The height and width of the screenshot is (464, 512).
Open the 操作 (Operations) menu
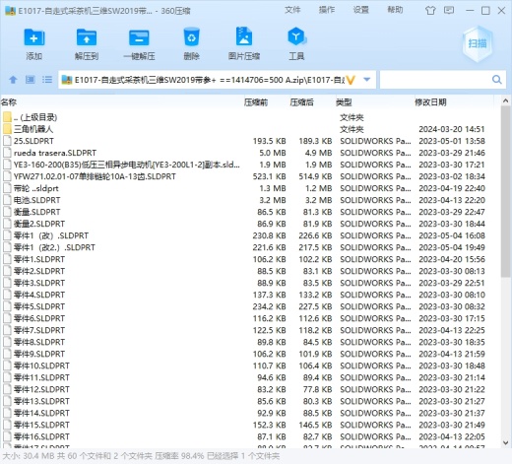(327, 10)
